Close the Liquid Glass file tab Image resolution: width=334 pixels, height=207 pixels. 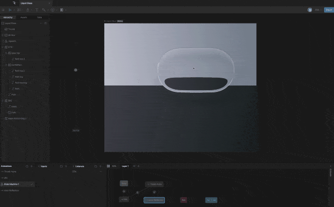[49, 3]
